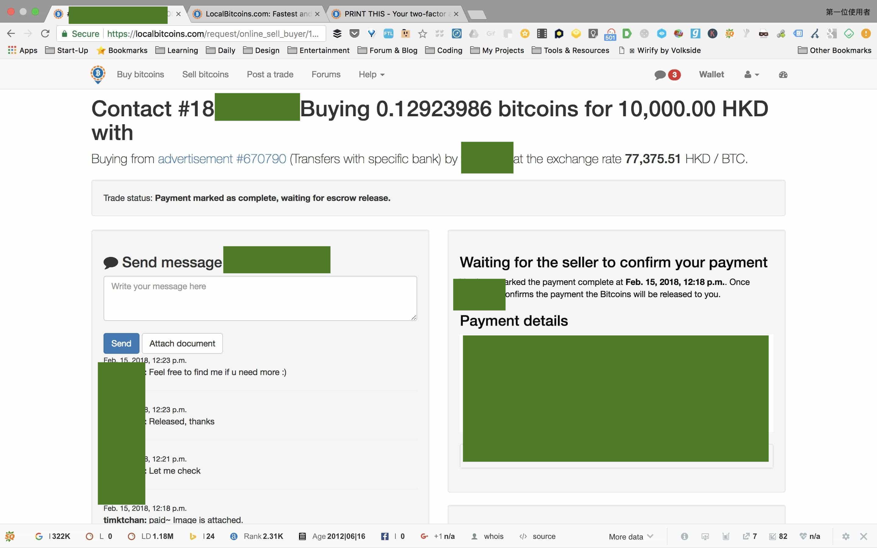
Task: Click the green D extension icon
Action: coord(627,34)
